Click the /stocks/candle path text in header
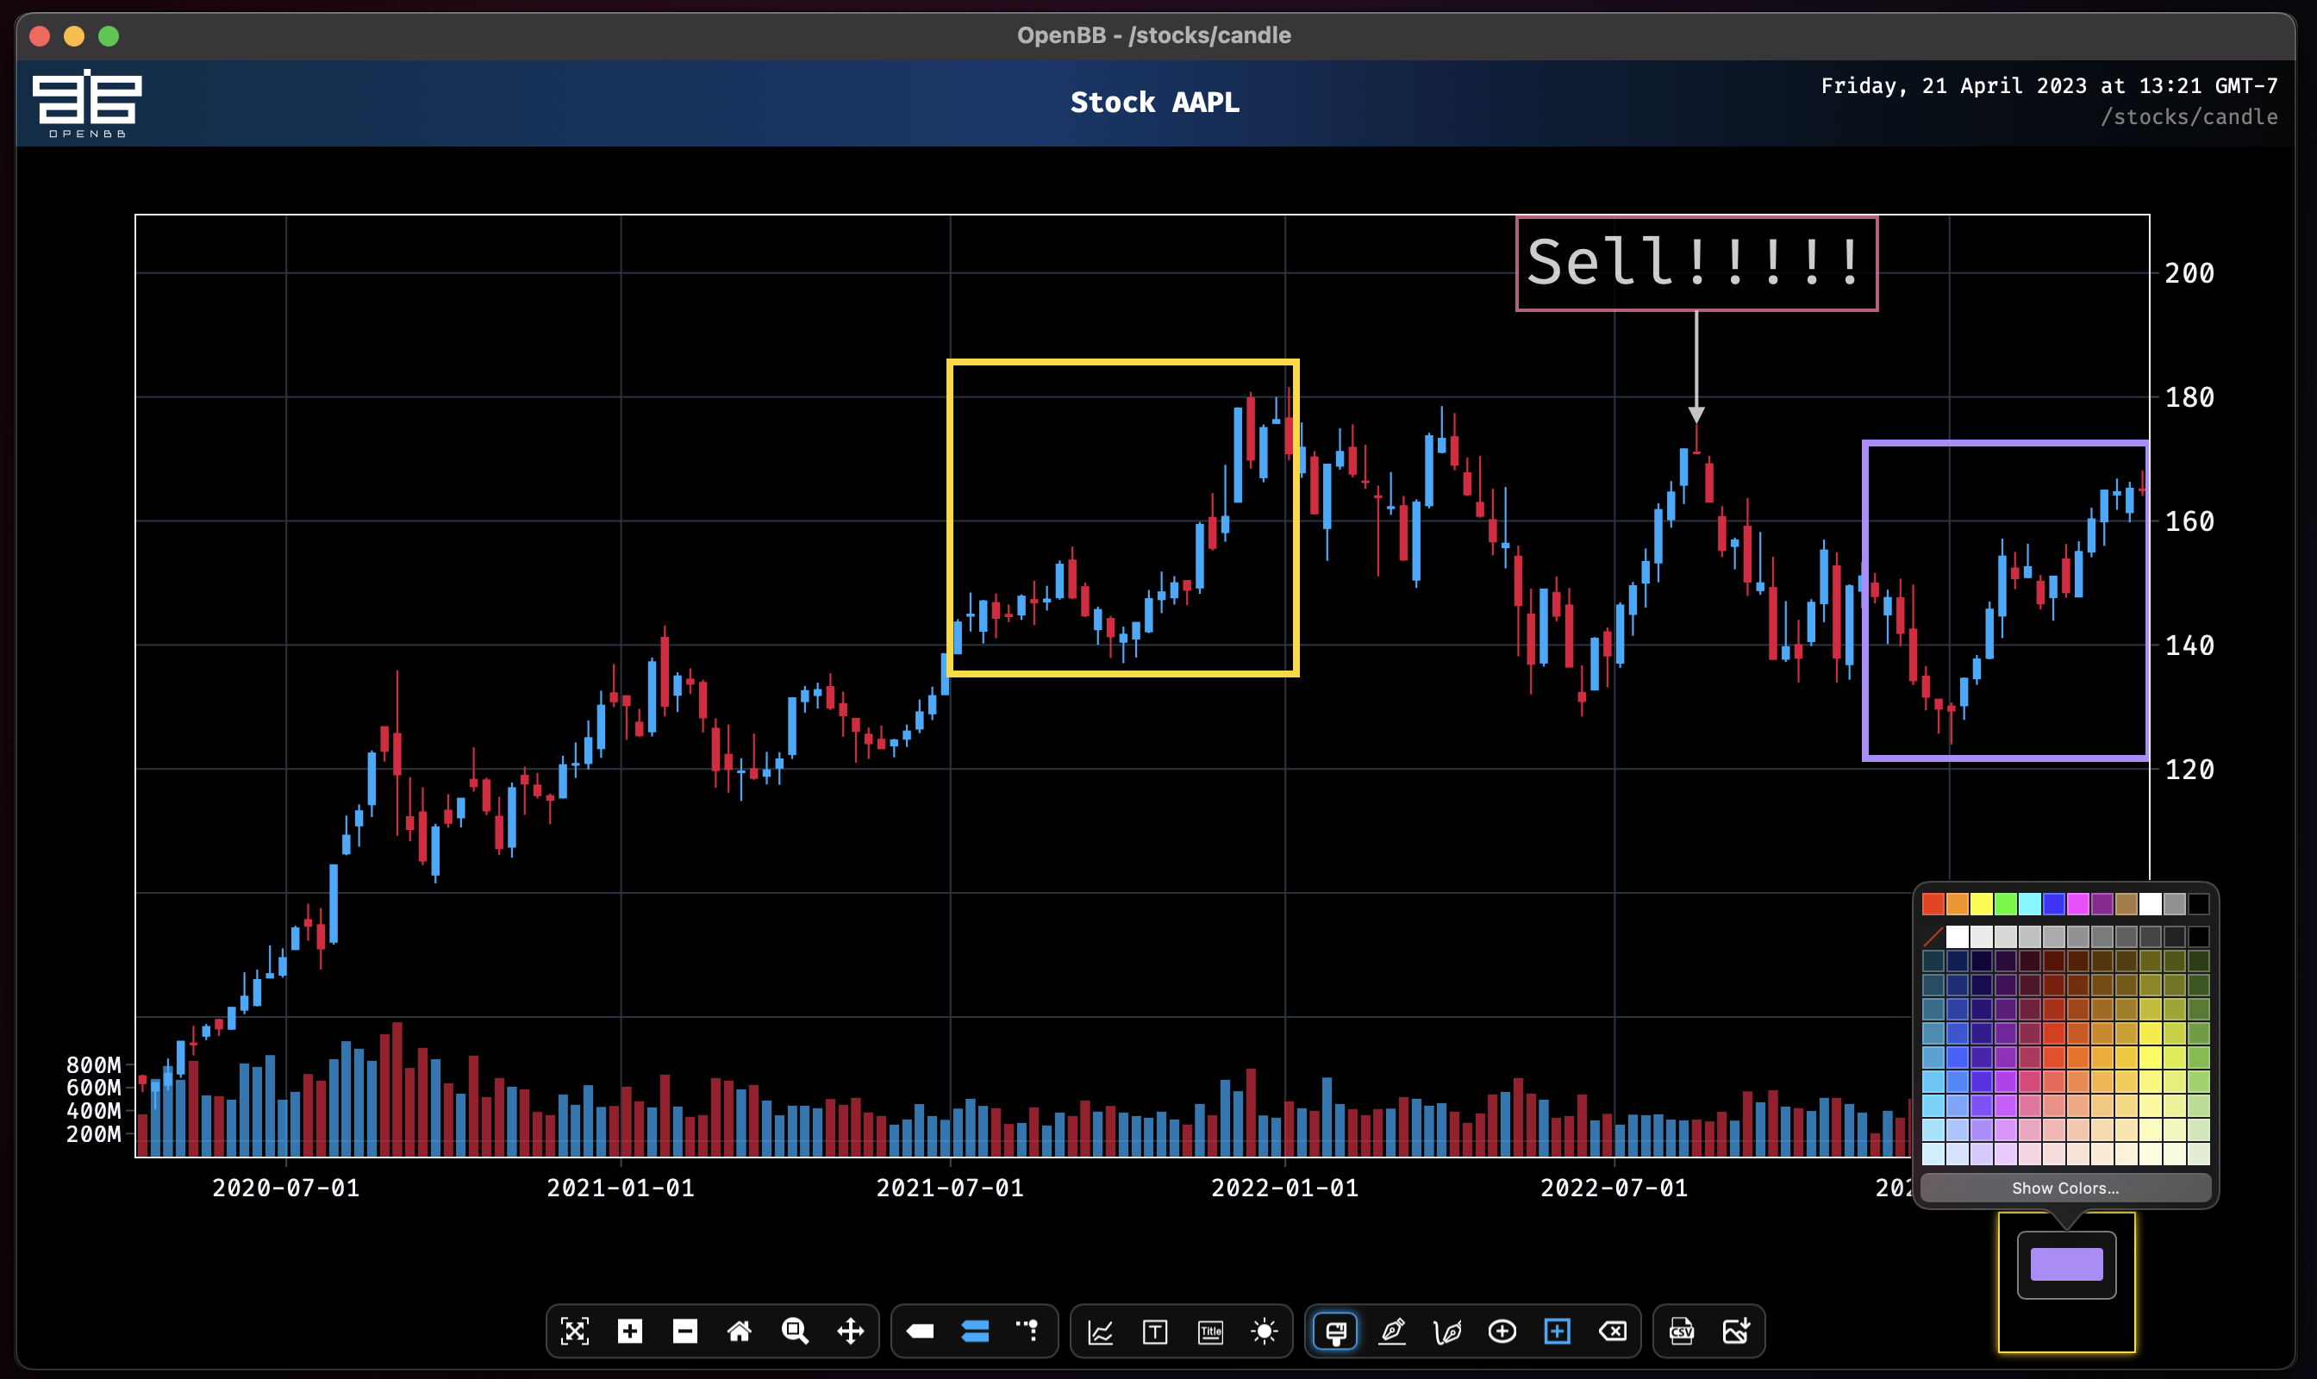 [2189, 117]
